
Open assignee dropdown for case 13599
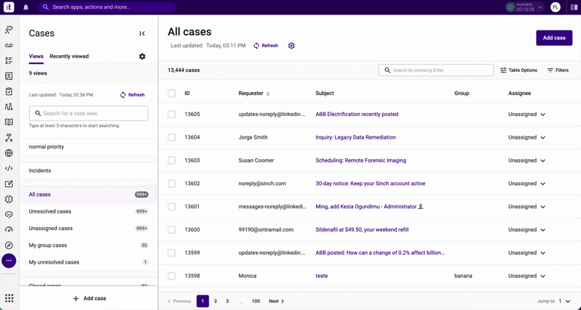tap(527, 253)
